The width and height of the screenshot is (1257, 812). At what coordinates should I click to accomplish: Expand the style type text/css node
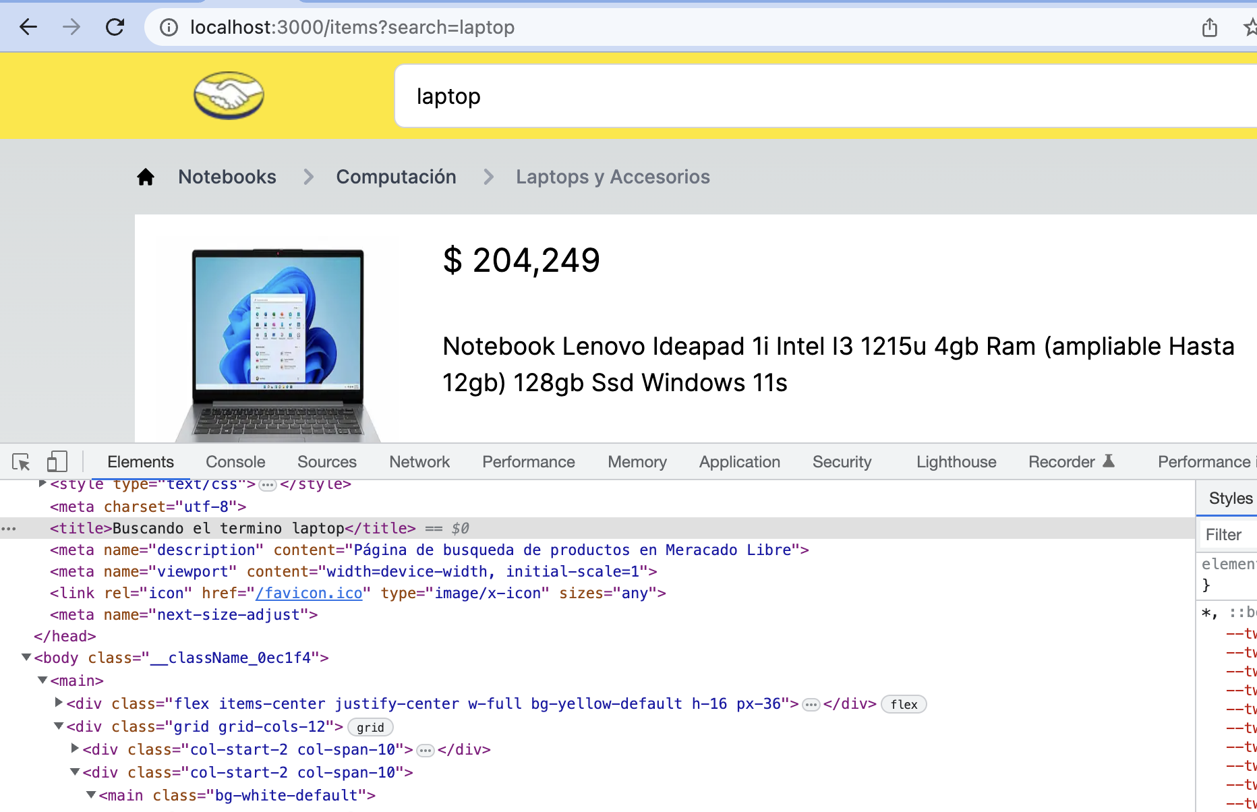click(42, 484)
